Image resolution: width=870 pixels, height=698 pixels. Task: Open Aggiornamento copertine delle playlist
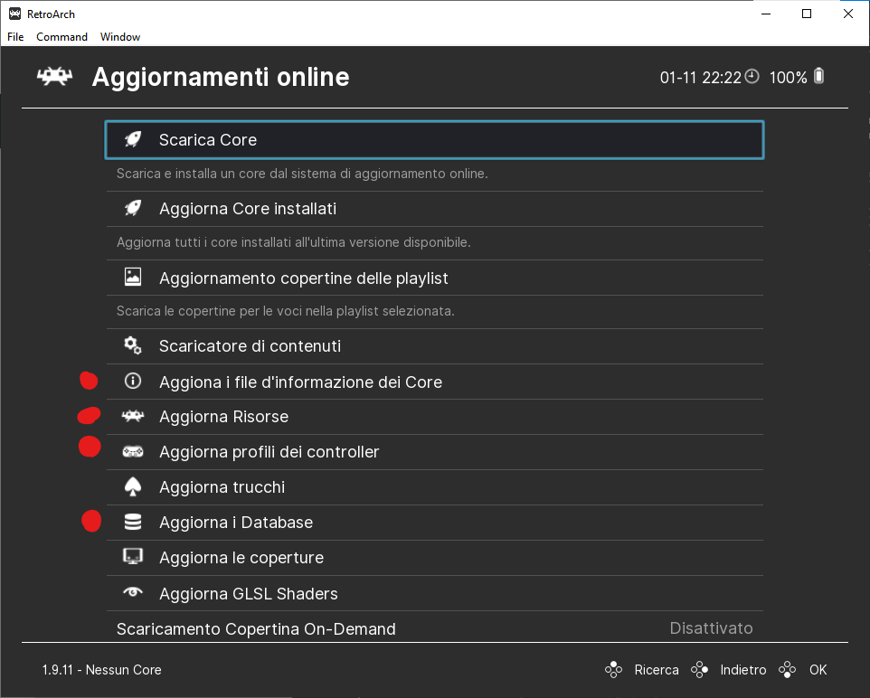point(434,278)
